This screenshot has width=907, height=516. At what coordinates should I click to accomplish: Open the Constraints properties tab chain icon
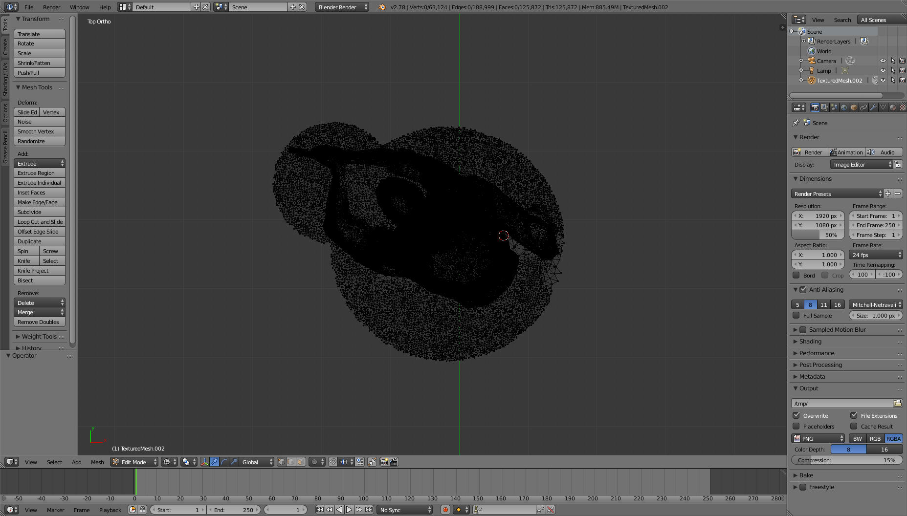click(x=863, y=107)
